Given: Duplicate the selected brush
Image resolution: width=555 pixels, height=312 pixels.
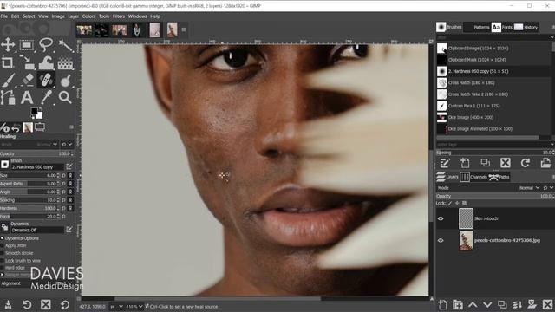Looking at the screenshot, I should tap(485, 163).
